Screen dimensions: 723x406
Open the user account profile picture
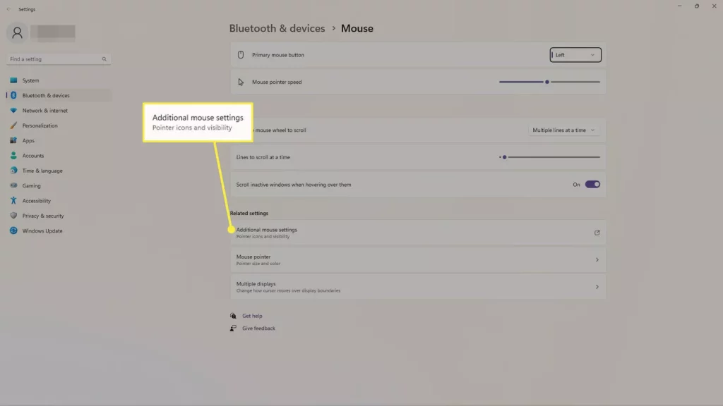coord(17,32)
